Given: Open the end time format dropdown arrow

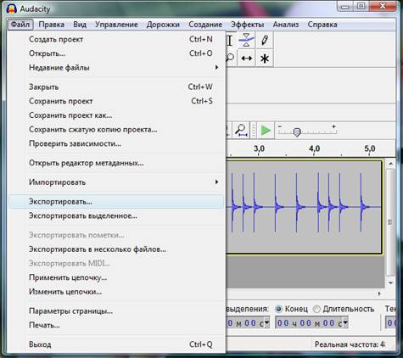Looking at the screenshot, I should coord(345,322).
